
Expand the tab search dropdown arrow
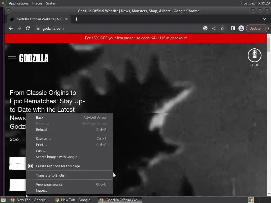tap(265, 19)
